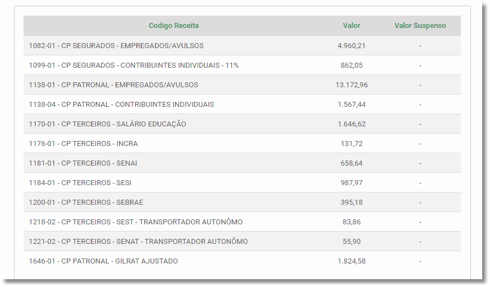Select row 1181-01 CP TERCEIROS SENAI
Image resolution: width=490 pixels, height=287 pixels.
[242, 163]
